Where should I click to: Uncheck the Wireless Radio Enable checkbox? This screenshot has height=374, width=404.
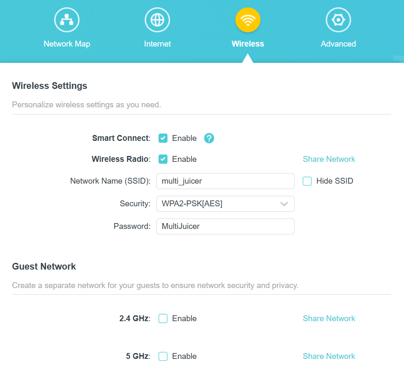(x=163, y=159)
